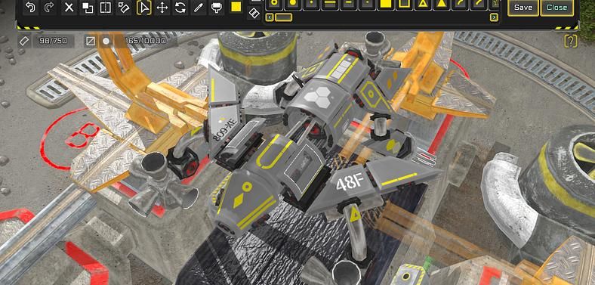Select the four-arrow move tool

(x=162, y=8)
